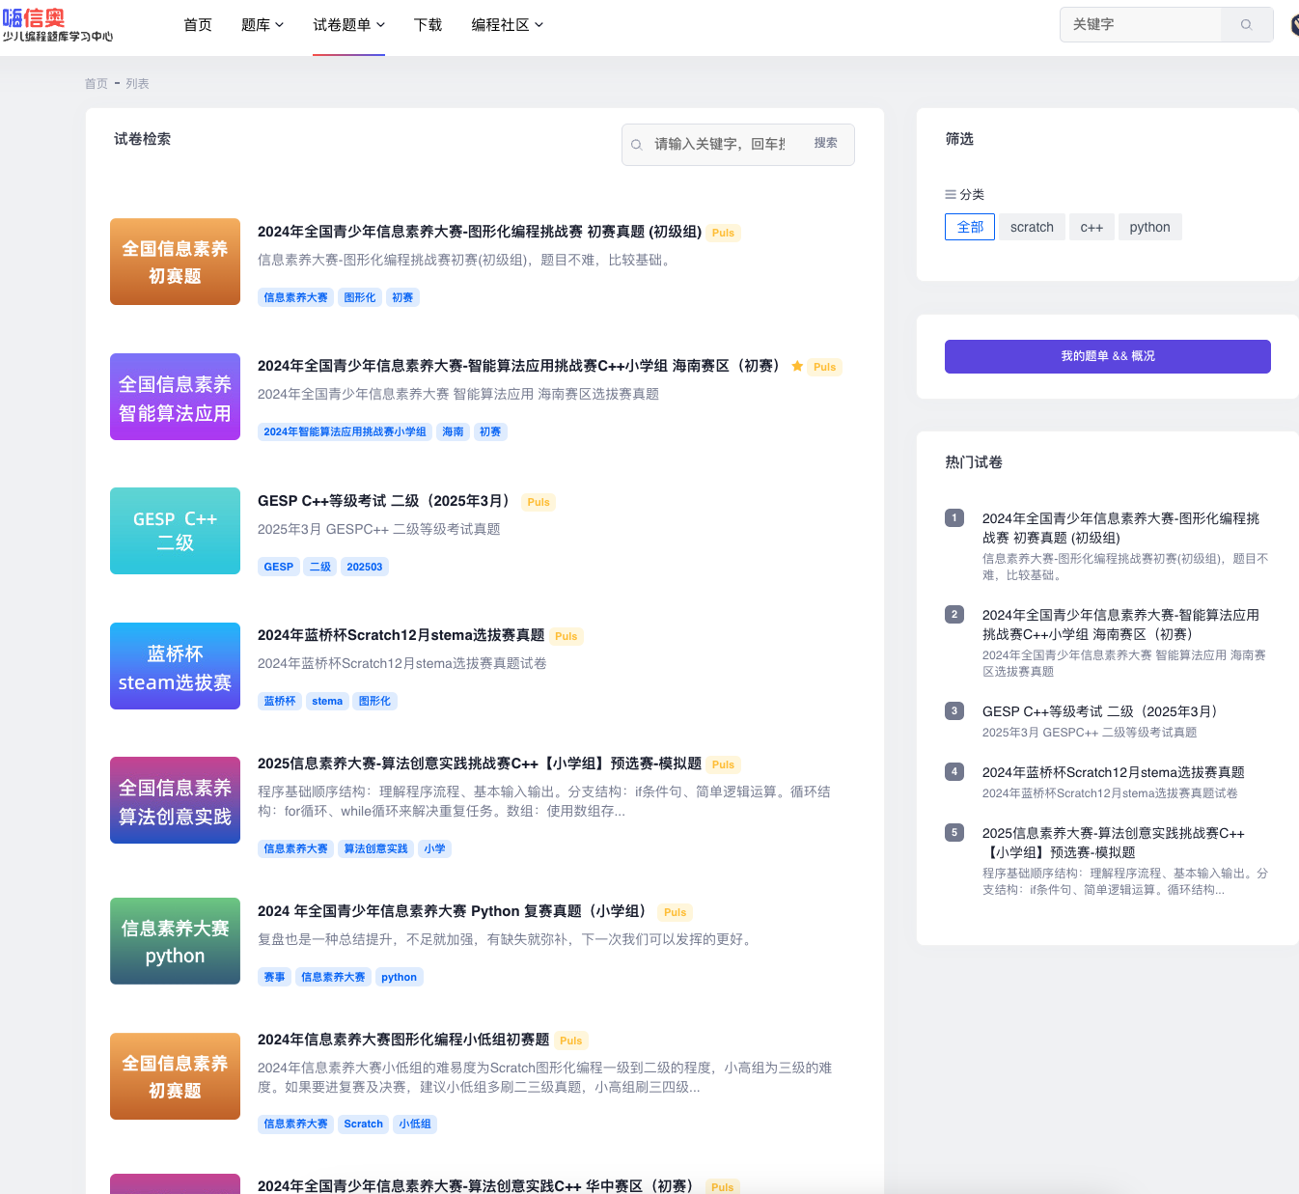Click magnifier icon in 试卷检索 search box
Viewport: 1299px width, 1194px height.
click(x=637, y=145)
